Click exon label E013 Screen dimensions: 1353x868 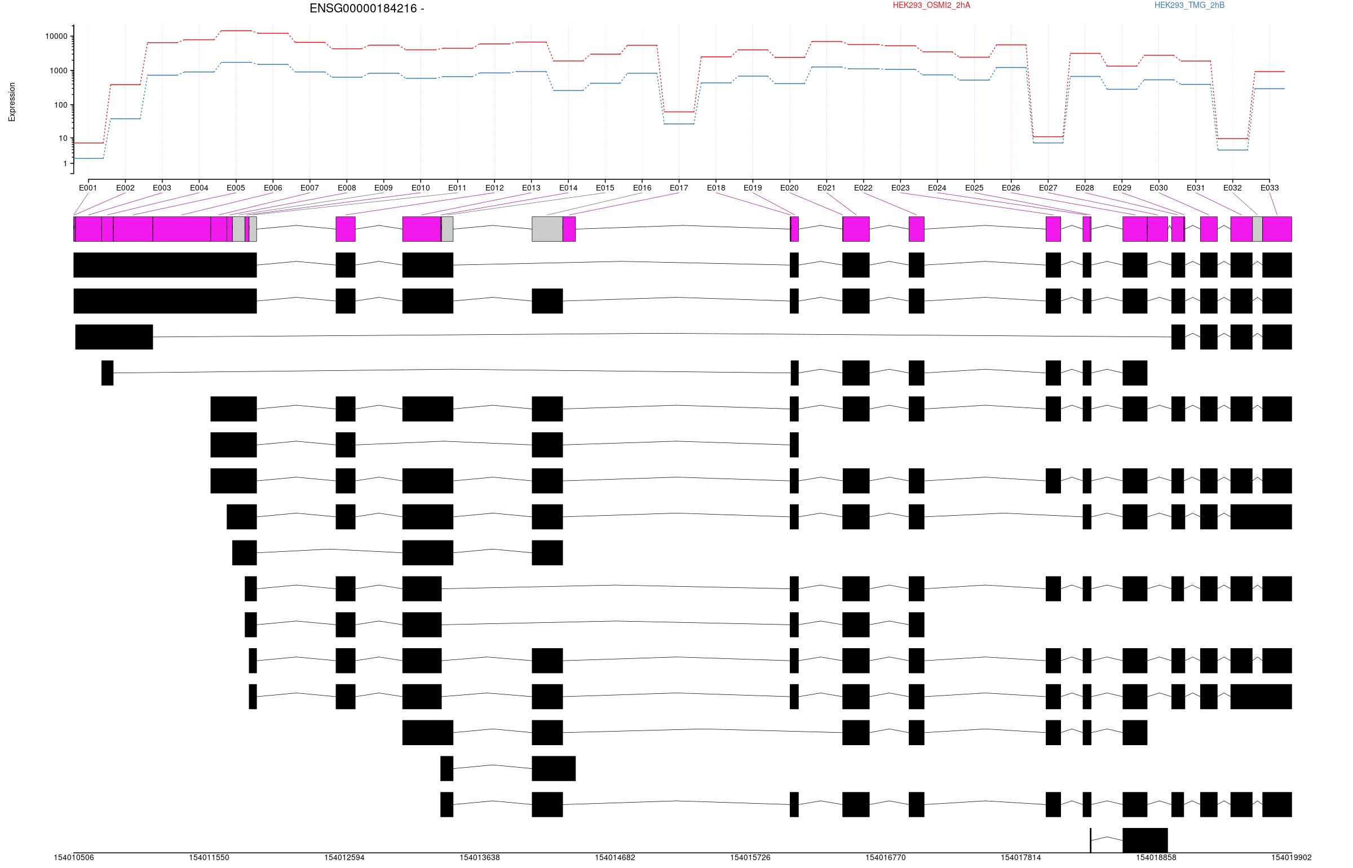[x=531, y=188]
